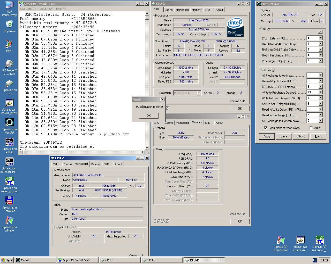Viewport: 331px width, 264px height.
Task: Switch to Mainboard tab in top CPU-Z
Action: tap(182, 10)
